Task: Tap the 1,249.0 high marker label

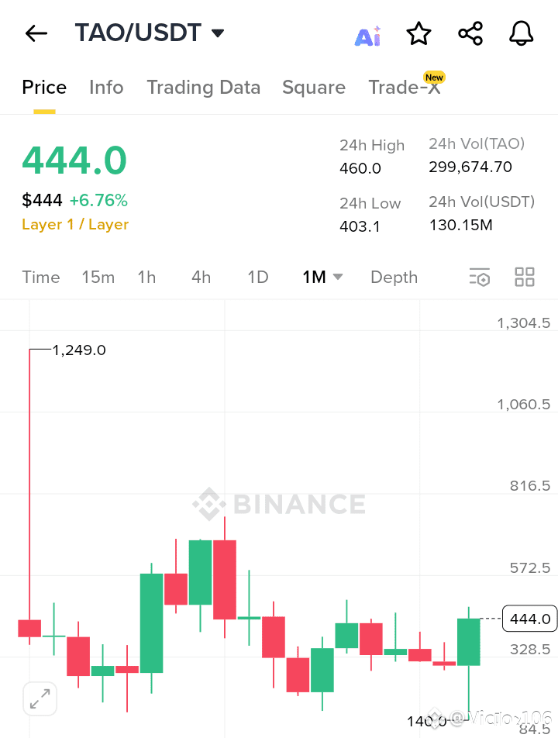Action: point(79,350)
